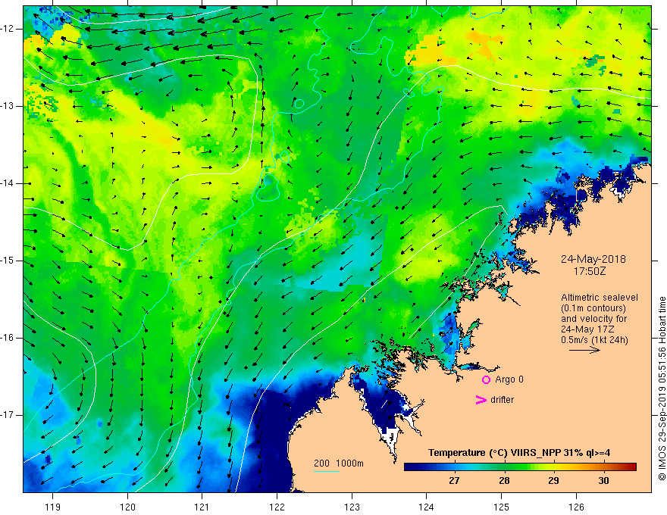Click latitude label -12 on left axis
Image resolution: width=667 pixels, height=515 pixels.
click(8, 29)
